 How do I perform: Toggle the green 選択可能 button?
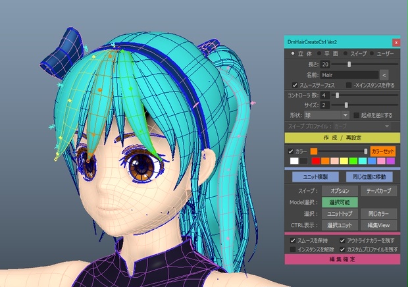pos(340,202)
